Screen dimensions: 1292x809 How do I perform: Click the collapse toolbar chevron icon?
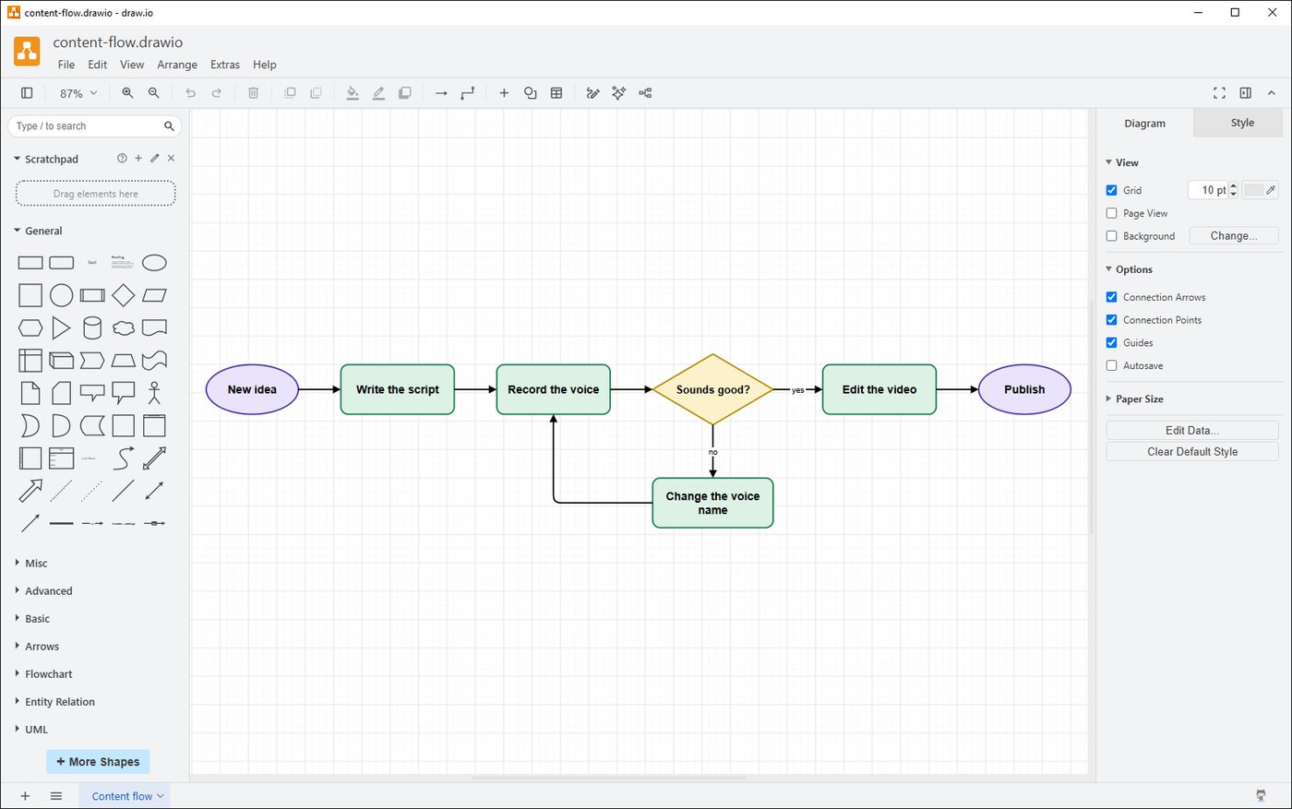coord(1272,93)
